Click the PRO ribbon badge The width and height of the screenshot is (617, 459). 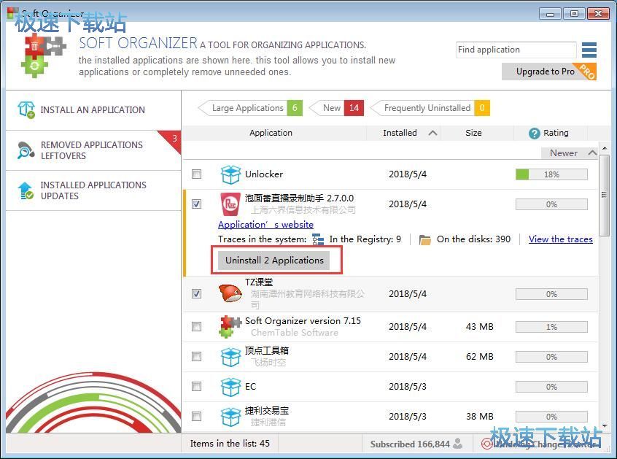586,72
